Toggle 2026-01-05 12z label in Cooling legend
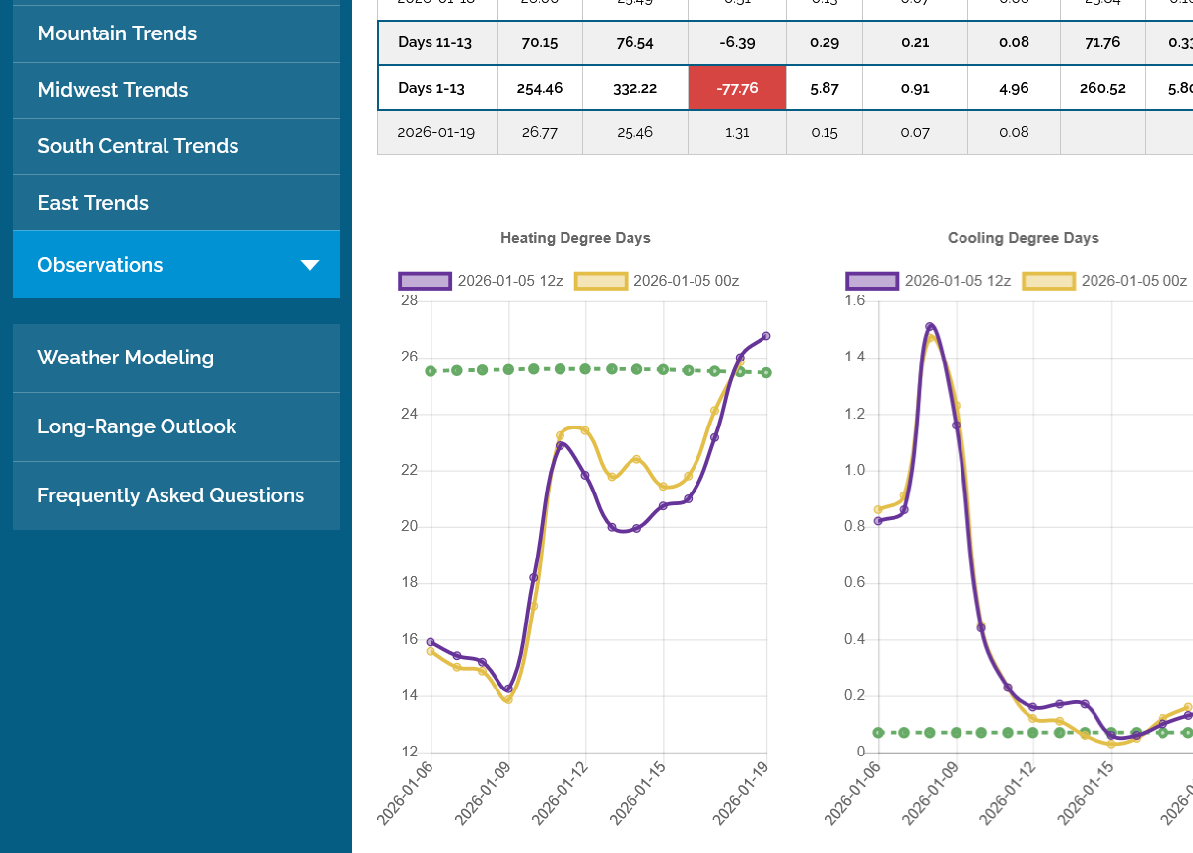Viewport: 1193px width, 853px height. [958, 281]
